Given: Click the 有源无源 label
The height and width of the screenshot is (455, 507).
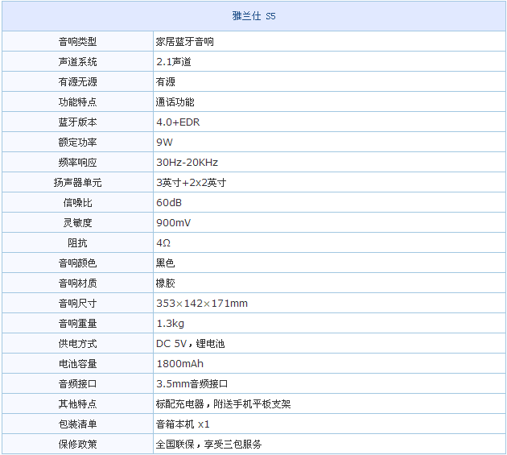Looking at the screenshot, I should pyautogui.click(x=77, y=82).
